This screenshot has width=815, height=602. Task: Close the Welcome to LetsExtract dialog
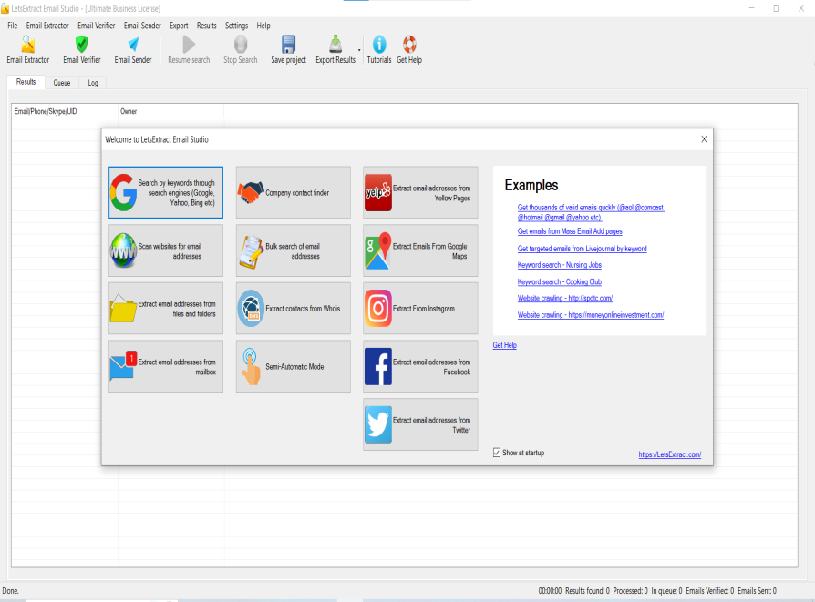pyautogui.click(x=704, y=139)
